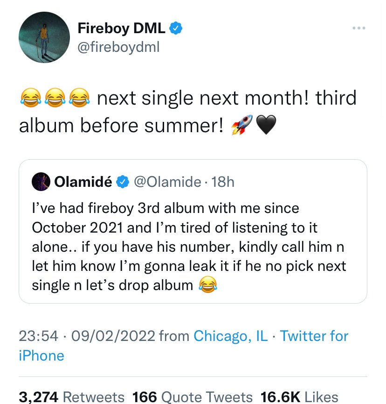386x404 pixels.
Task: Click the rocket emoji in the tweet
Action: point(241,125)
